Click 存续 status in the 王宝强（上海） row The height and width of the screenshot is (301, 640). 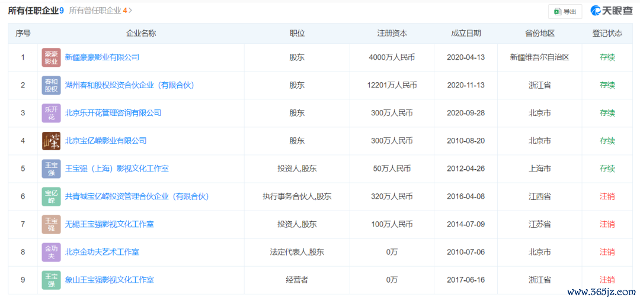[x=607, y=169]
